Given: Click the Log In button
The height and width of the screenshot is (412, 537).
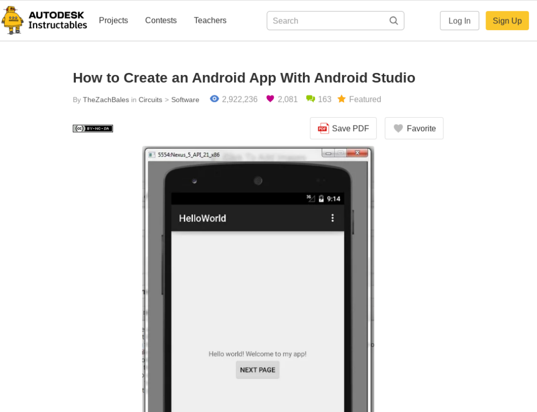Looking at the screenshot, I should coord(459,20).
